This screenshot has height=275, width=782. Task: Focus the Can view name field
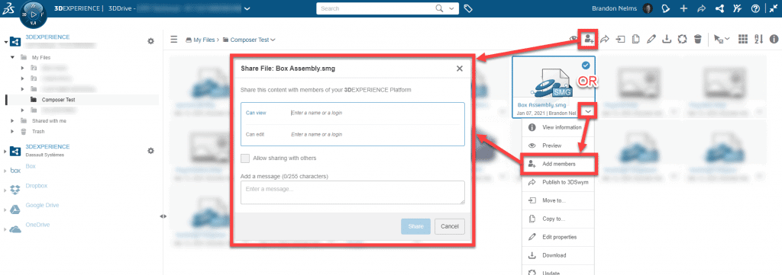pos(375,113)
